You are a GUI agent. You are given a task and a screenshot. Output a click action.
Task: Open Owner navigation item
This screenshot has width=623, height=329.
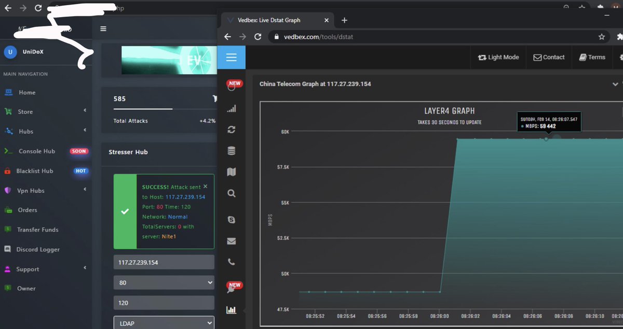(x=26, y=289)
